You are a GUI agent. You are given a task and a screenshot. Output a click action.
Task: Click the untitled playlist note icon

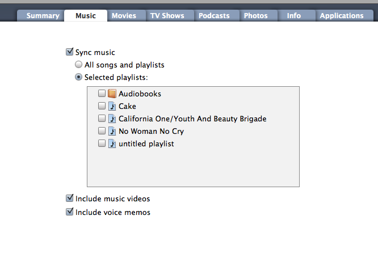pos(112,143)
